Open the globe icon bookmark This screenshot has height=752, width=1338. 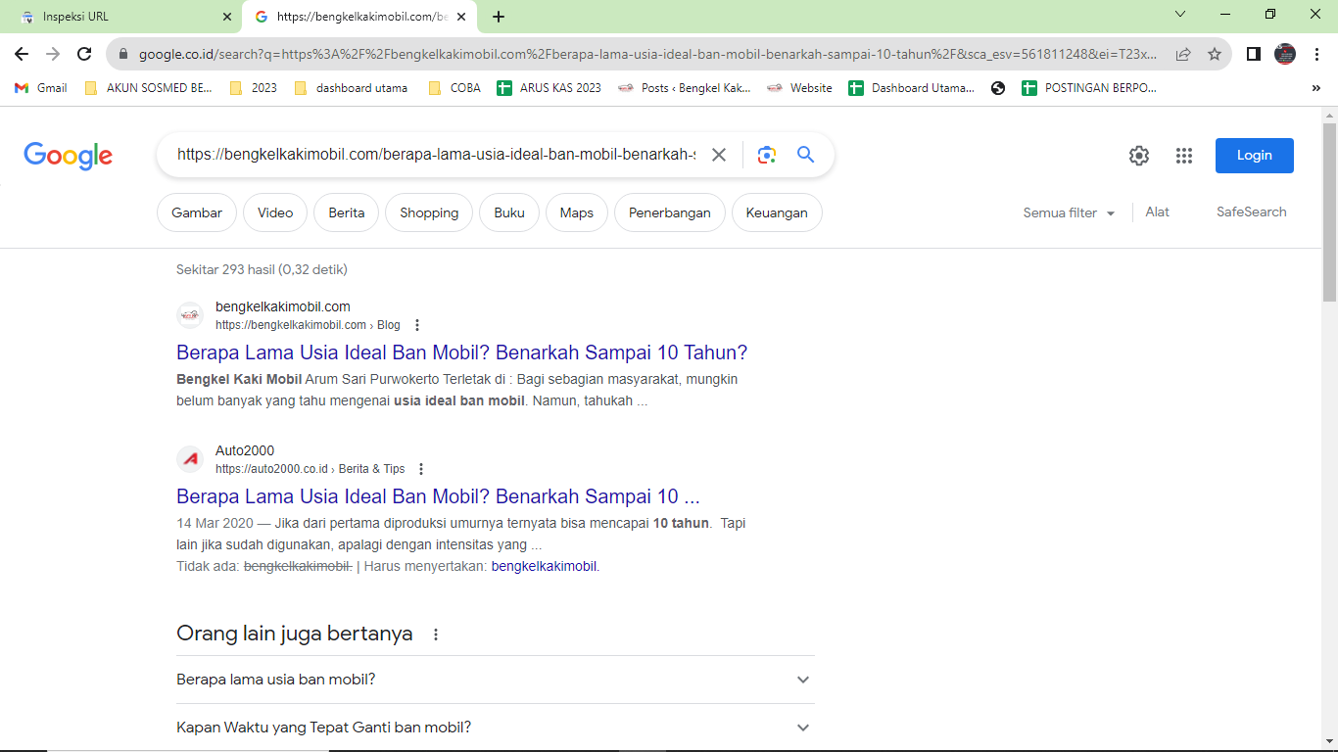click(998, 88)
